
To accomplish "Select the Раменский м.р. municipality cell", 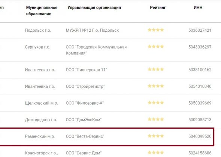I will click(x=40, y=136).
